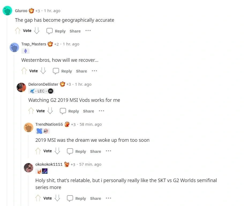This screenshot has width=244, height=206.
Task: Open TrendNation55's username link
Action: [x=49, y=124]
